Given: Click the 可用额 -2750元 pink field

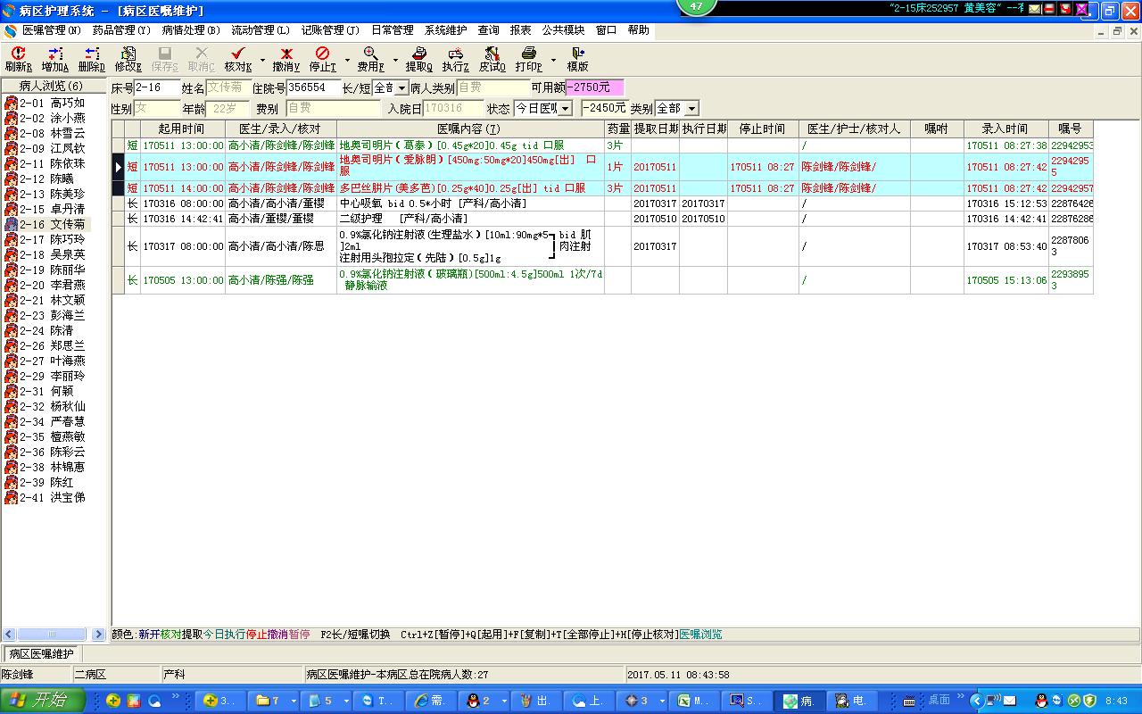Looking at the screenshot, I should 594,88.
